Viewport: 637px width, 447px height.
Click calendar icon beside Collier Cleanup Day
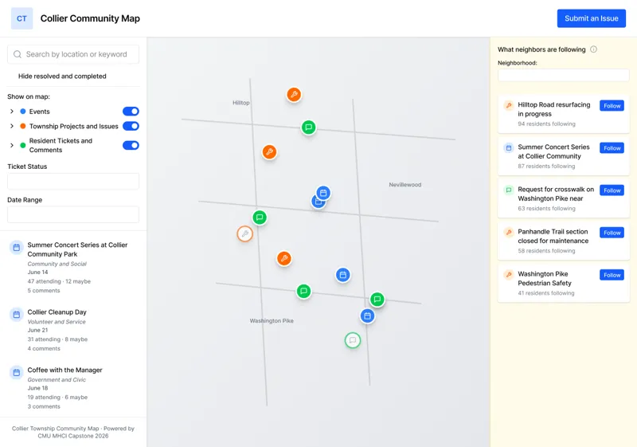coord(17,315)
